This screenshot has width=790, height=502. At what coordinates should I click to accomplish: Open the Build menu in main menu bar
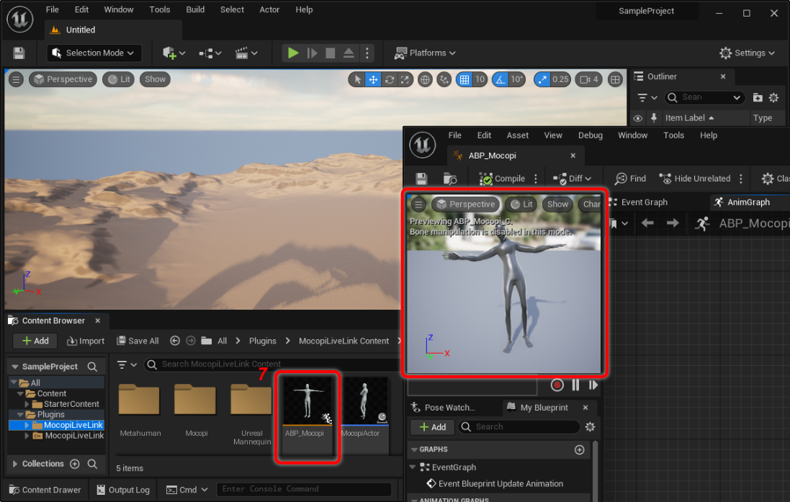pyautogui.click(x=195, y=9)
